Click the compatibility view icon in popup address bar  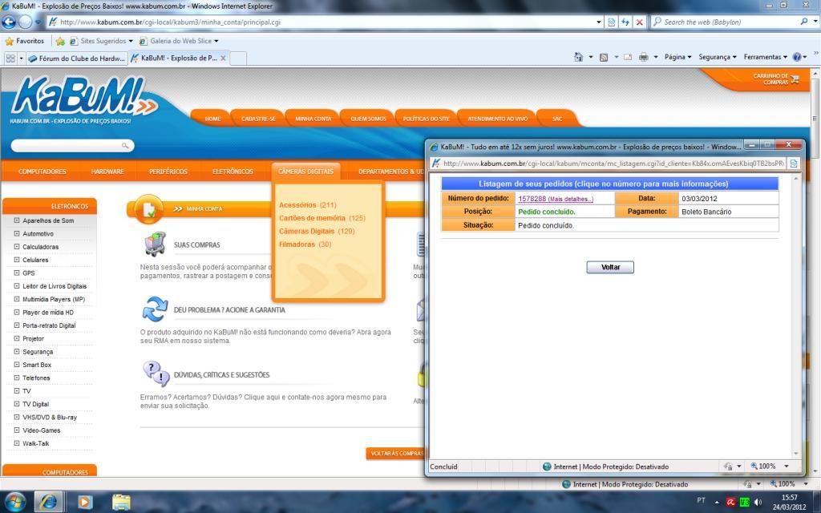point(794,164)
